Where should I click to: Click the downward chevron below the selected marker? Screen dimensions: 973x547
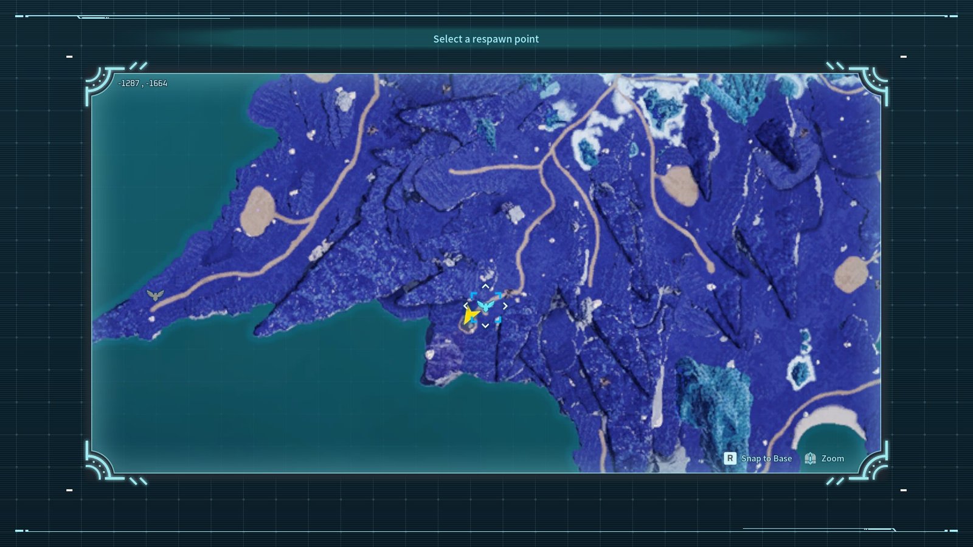(485, 326)
